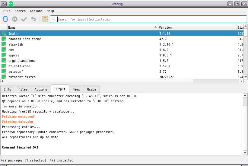The height and width of the screenshot is (166, 248).
Task: Select the argp-standalone package row
Action: point(122,61)
